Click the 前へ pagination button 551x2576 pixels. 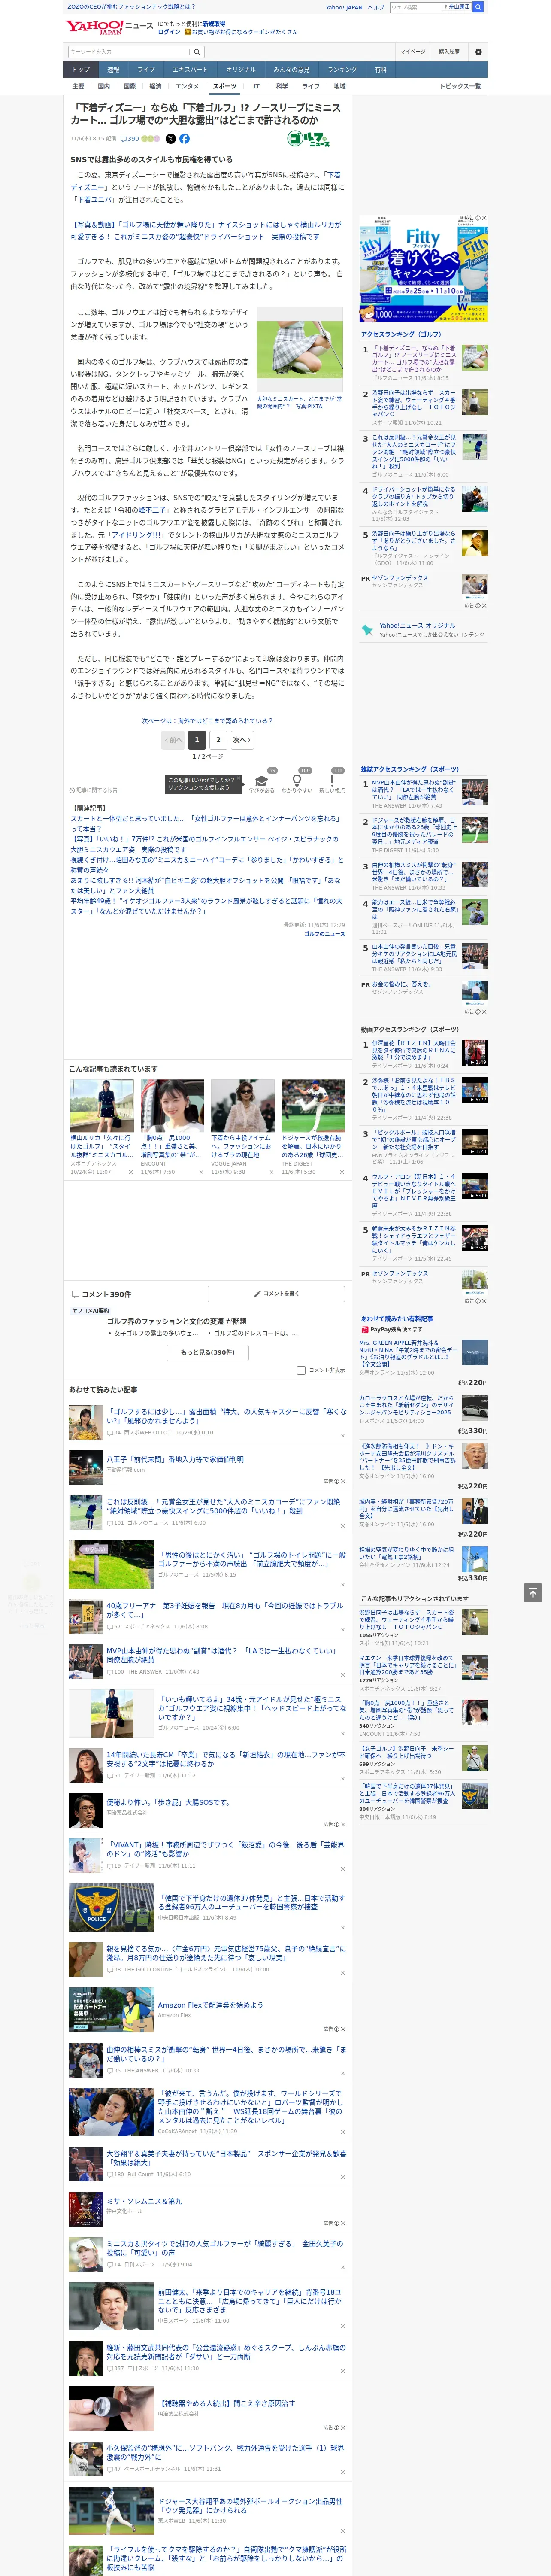174,740
